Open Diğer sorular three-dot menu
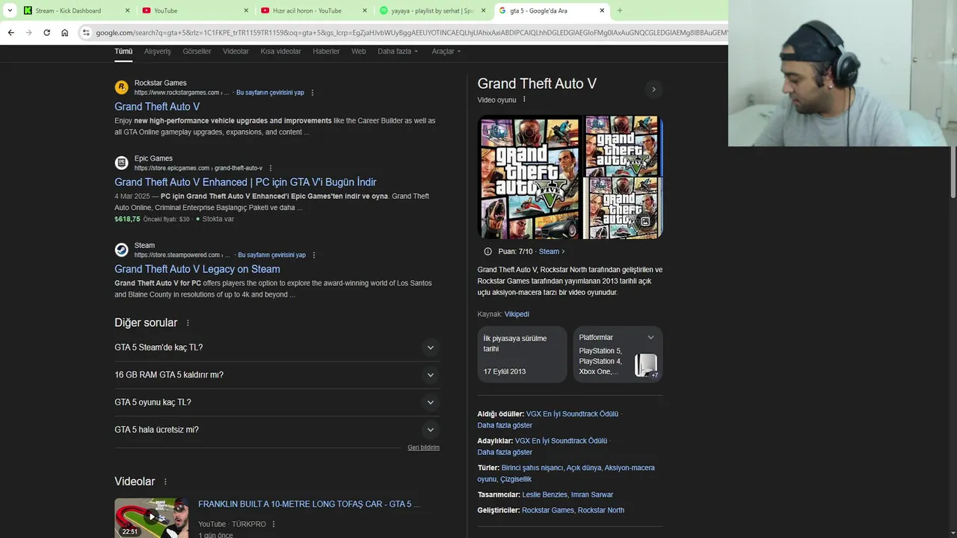957x538 pixels. pos(188,323)
